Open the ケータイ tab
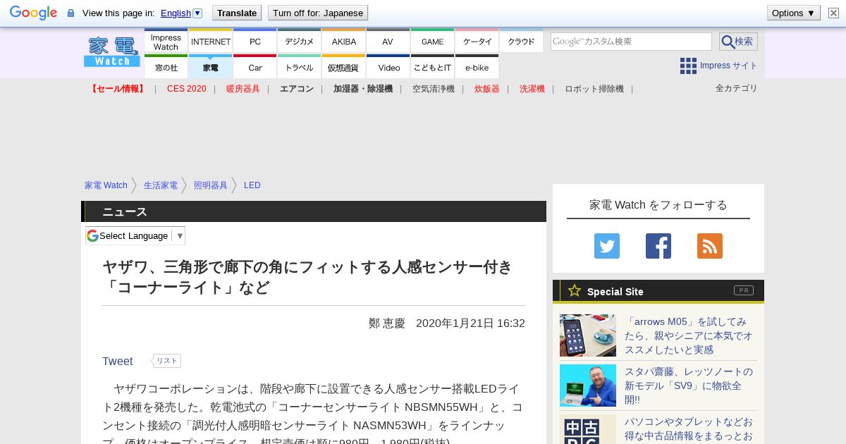Image resolution: width=846 pixels, height=444 pixels. tap(477, 41)
